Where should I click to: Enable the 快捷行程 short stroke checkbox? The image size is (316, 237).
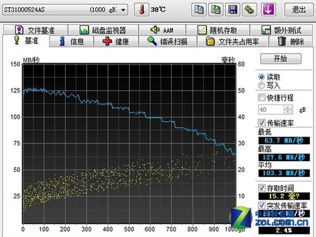[x=262, y=97]
